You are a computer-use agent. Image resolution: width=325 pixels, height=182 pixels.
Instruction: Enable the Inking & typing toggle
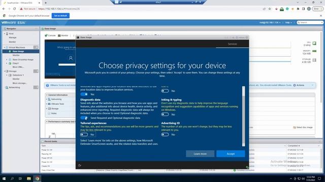[x=165, y=114]
